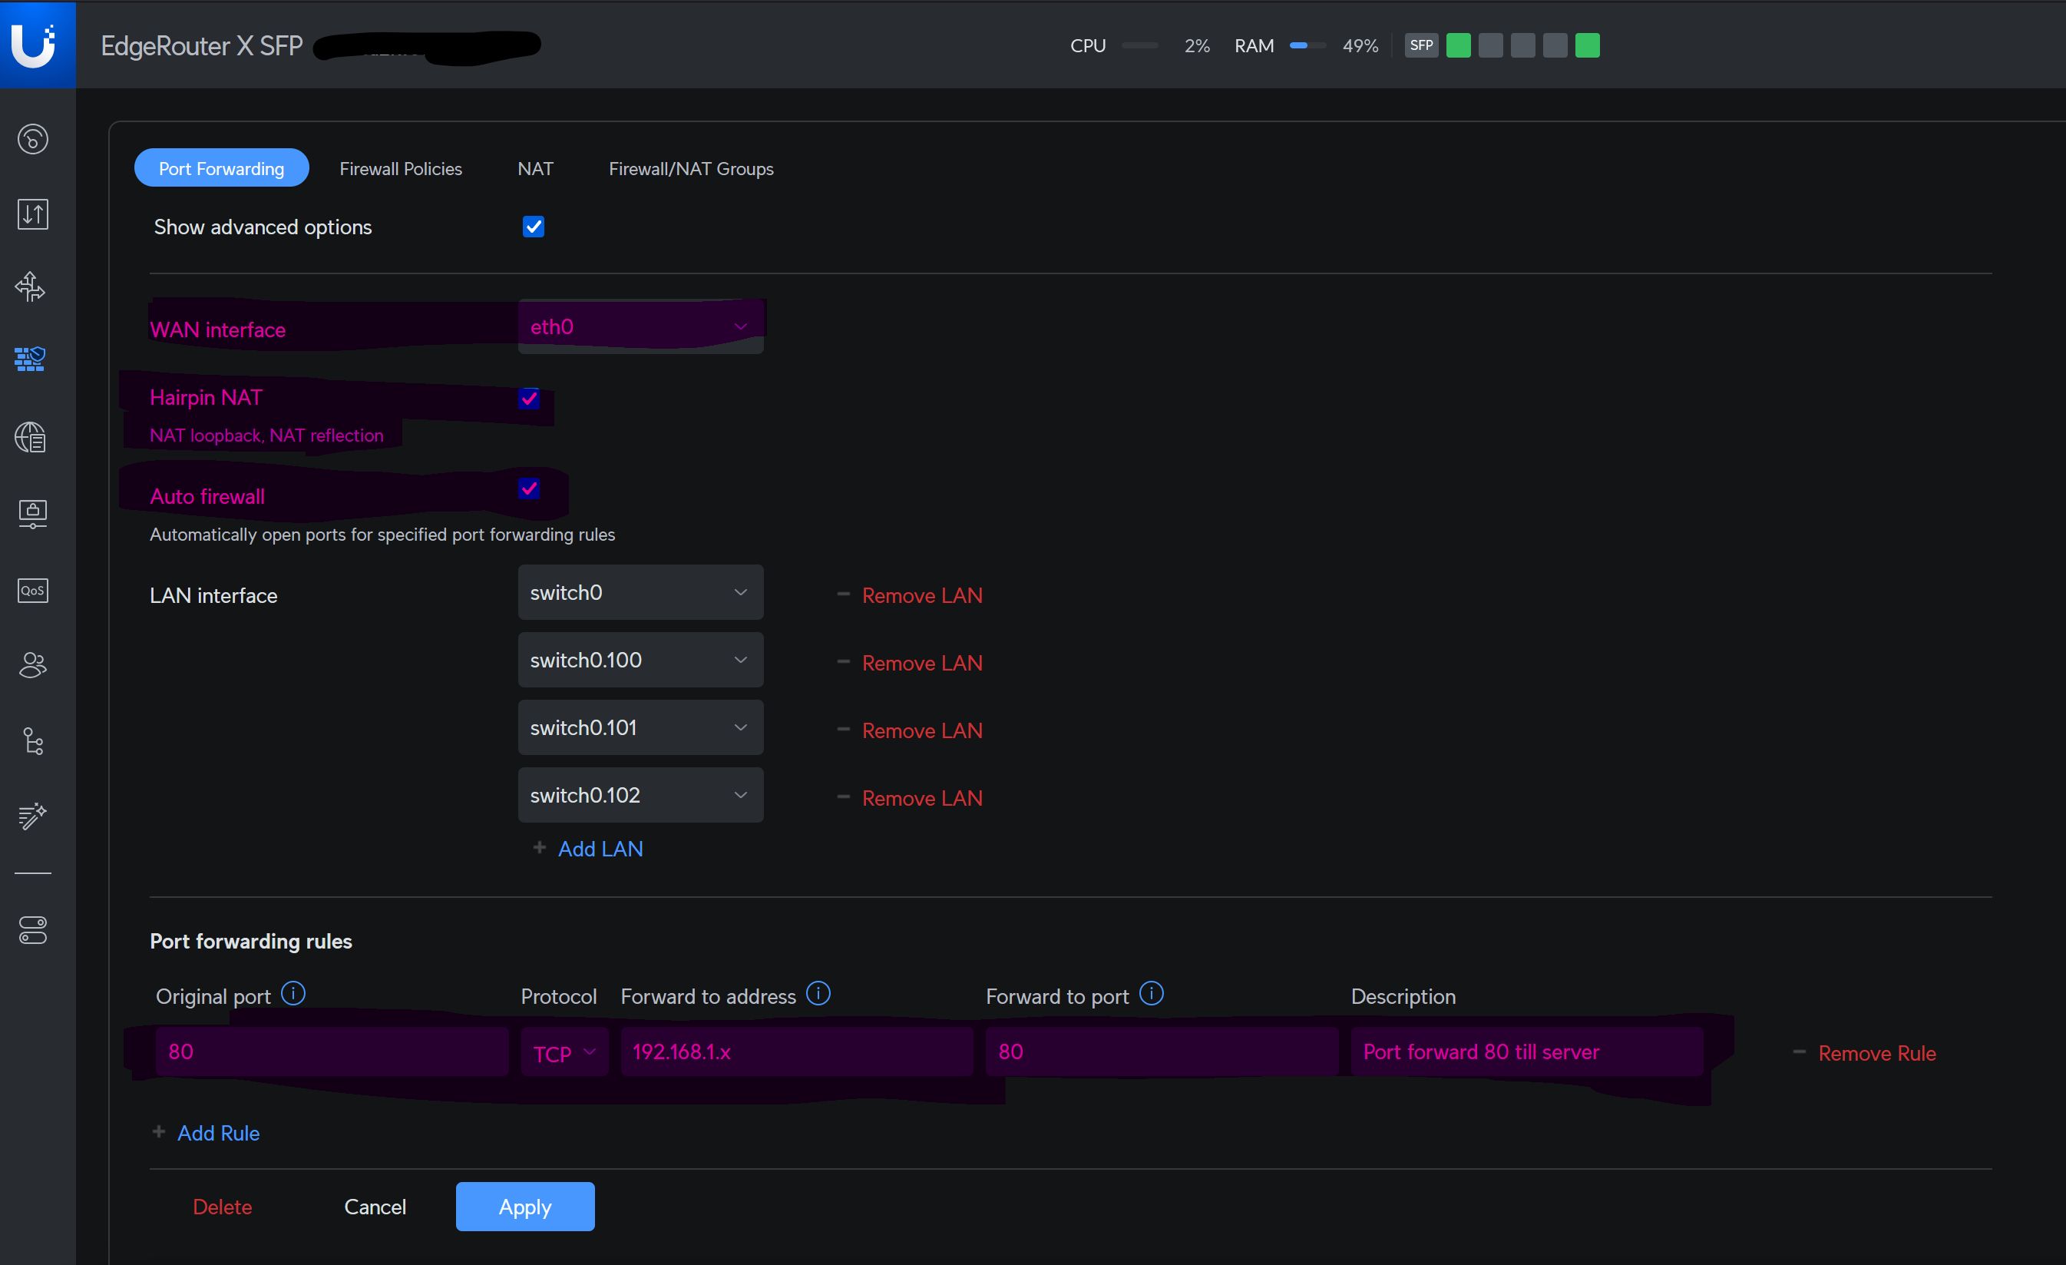2066x1265 pixels.
Task: Toggle Show advanced options checkbox
Action: coord(534,227)
